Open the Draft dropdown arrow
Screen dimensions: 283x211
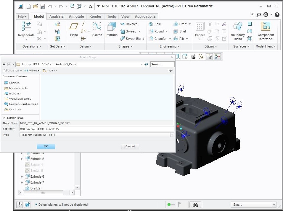coord(189,24)
